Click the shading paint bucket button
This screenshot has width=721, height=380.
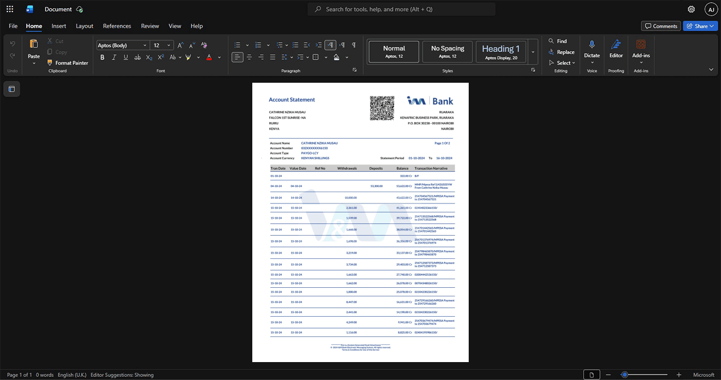coord(337,57)
